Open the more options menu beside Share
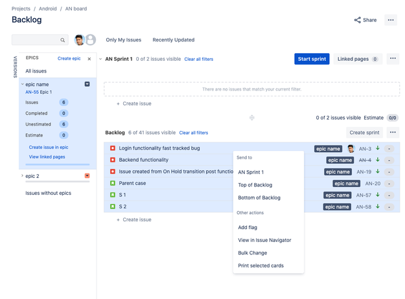 [391, 20]
